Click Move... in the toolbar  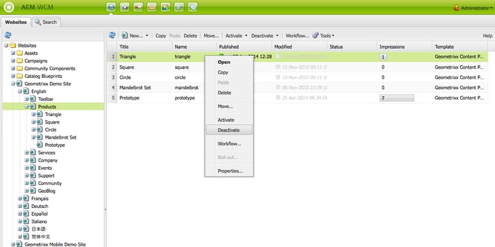point(211,36)
